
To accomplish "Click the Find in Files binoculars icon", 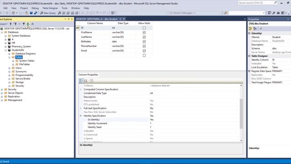I will click(x=226, y=13).
